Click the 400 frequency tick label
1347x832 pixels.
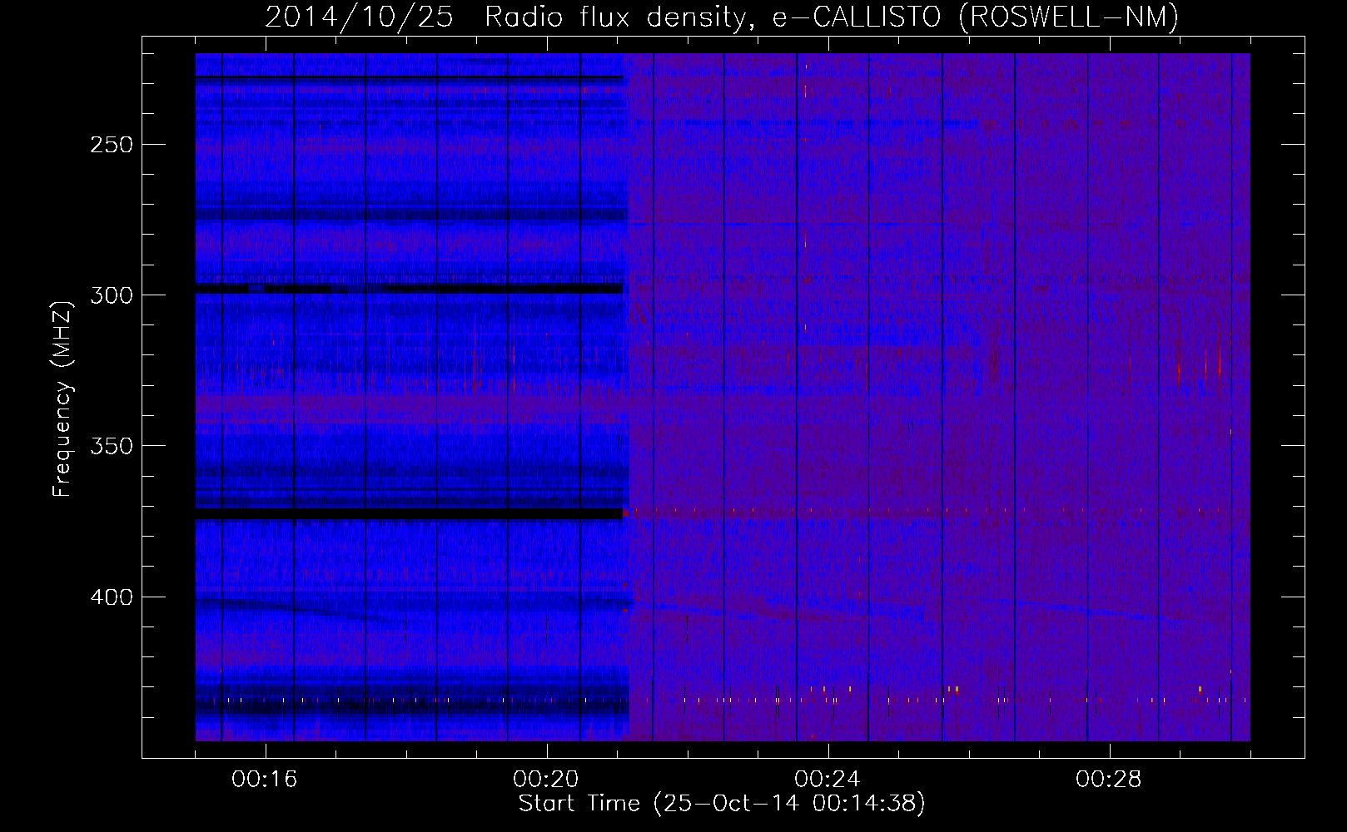(112, 597)
